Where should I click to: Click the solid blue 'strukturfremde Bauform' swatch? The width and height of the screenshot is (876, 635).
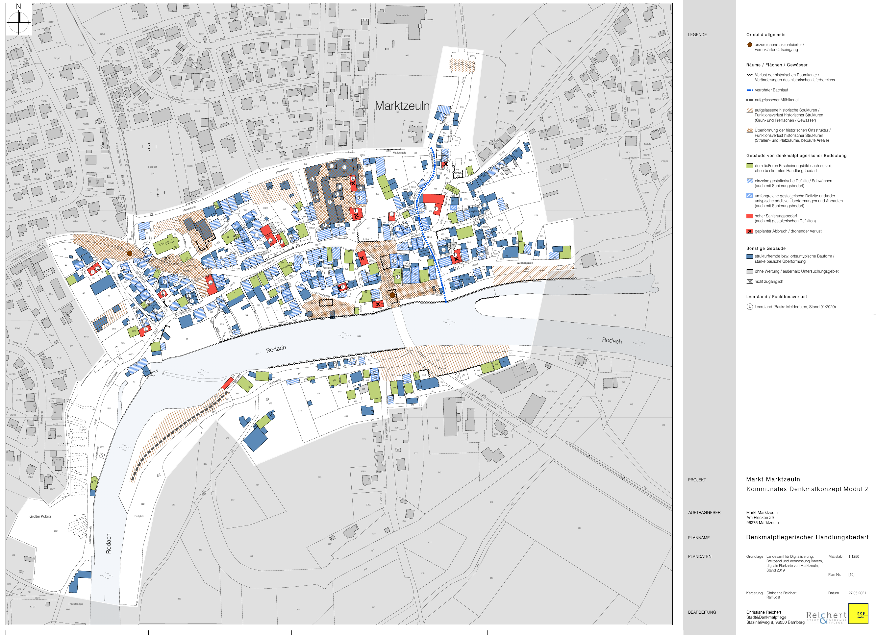coord(750,256)
